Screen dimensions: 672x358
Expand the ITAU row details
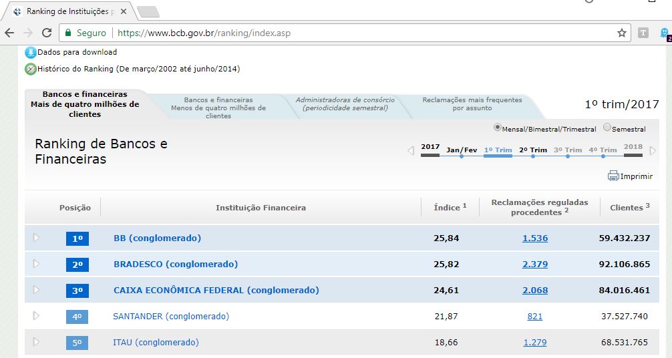[x=36, y=342]
